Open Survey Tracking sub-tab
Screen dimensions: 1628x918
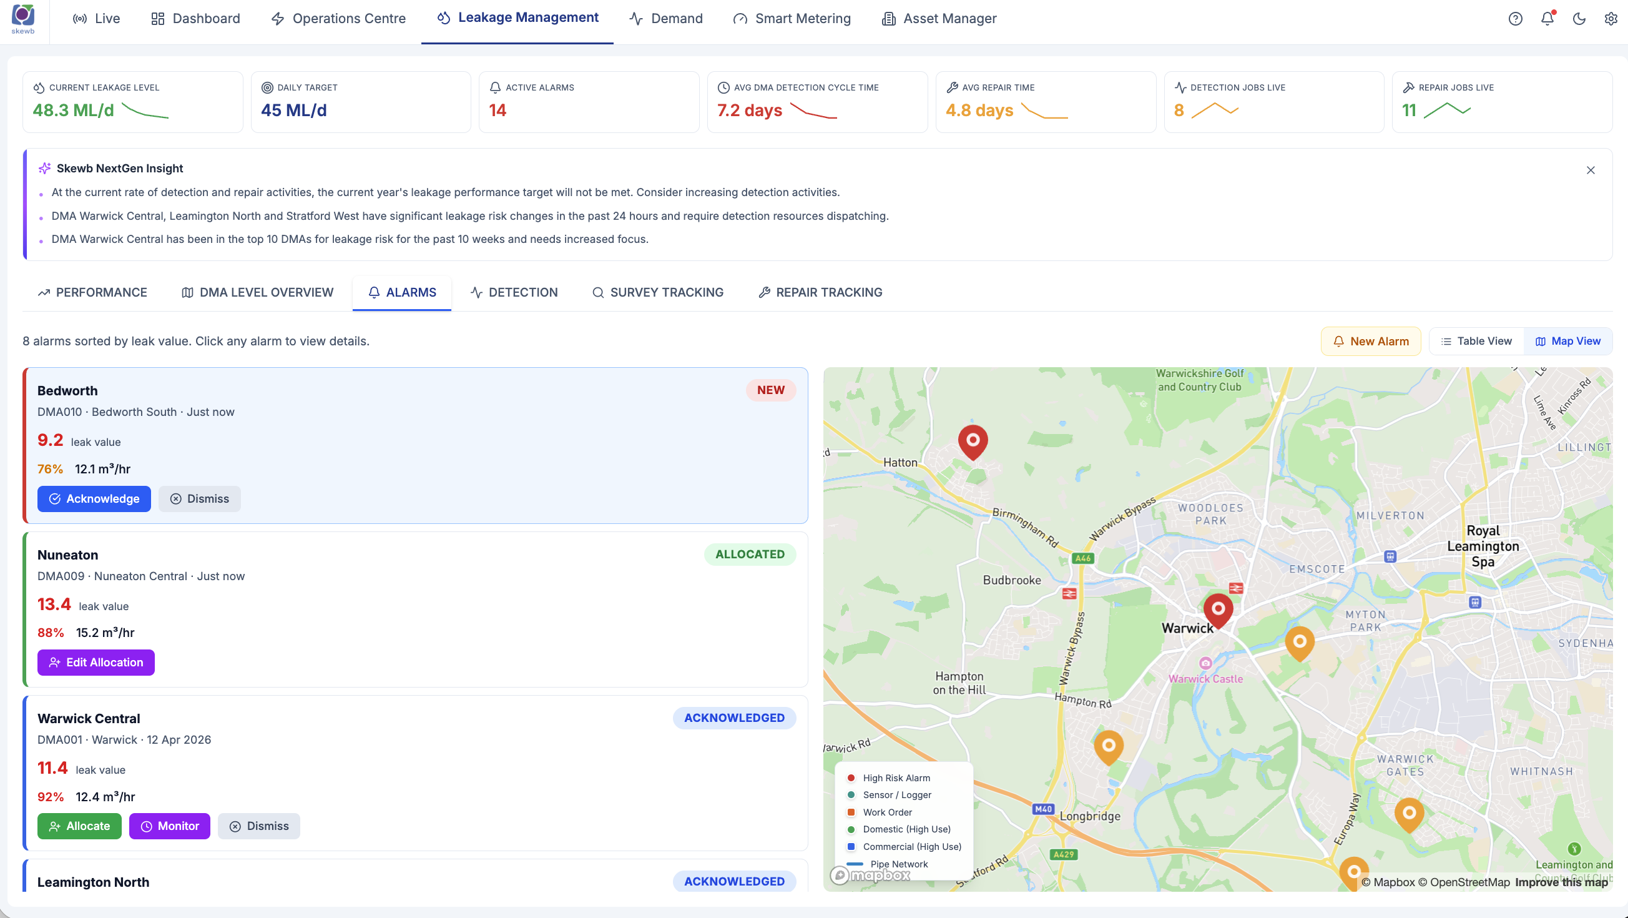657,292
